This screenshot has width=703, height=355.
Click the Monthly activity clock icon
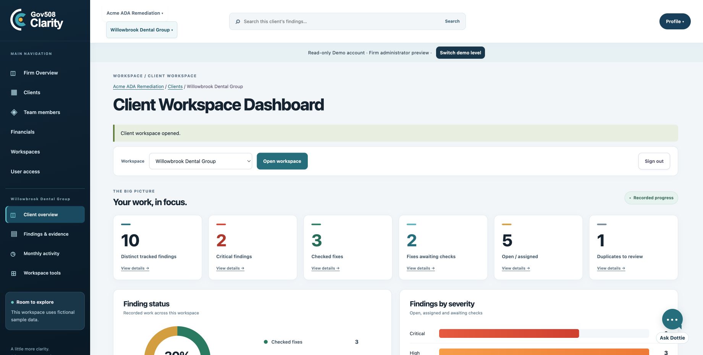click(x=13, y=254)
